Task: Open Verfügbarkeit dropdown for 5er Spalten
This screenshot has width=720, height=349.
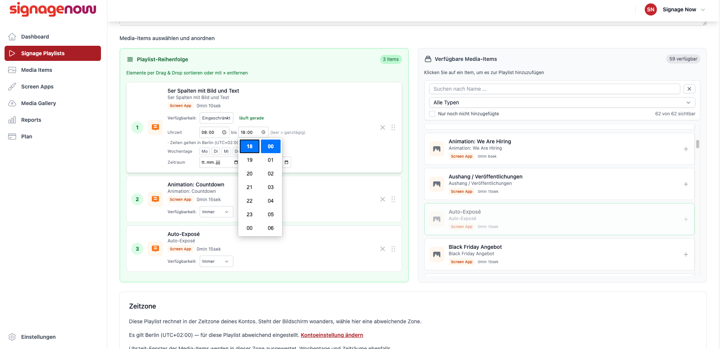Action: pos(216,118)
